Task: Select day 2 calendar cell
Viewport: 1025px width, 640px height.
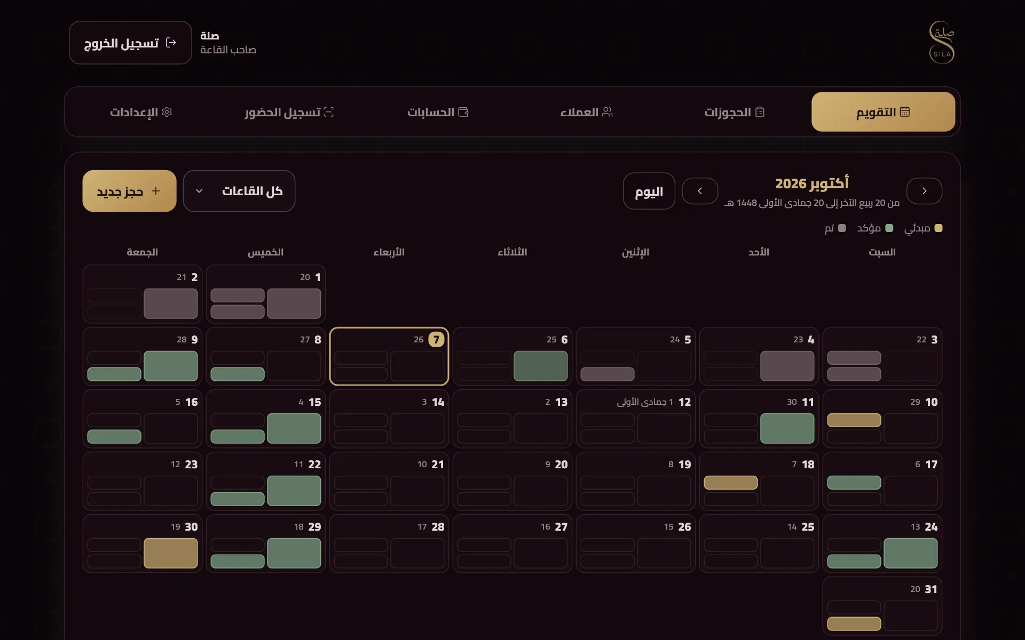Action: (x=143, y=294)
